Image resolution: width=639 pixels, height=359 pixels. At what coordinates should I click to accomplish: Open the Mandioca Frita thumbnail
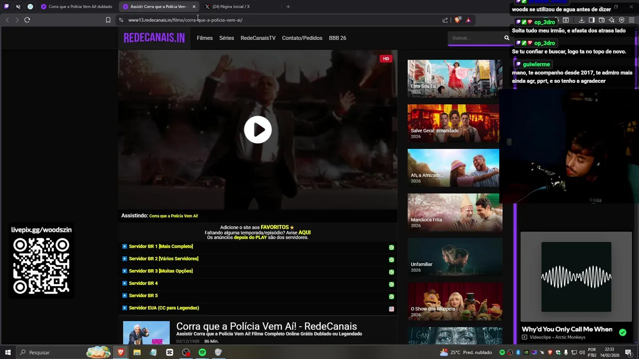click(x=455, y=212)
